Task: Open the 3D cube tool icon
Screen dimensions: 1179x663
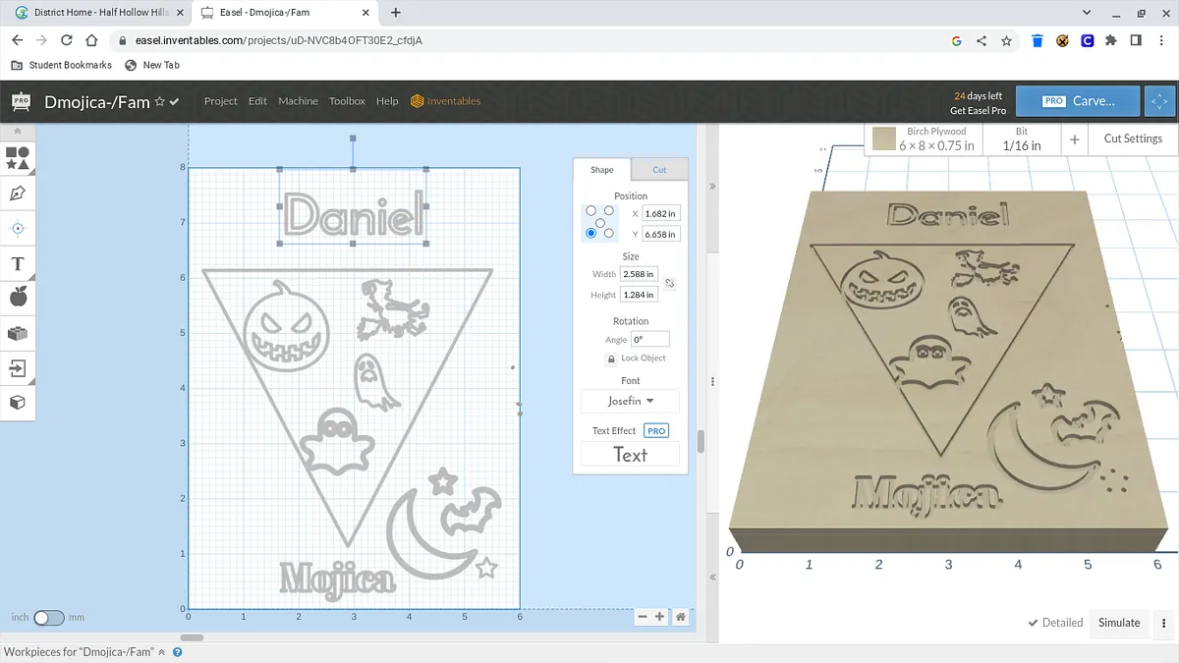Action: point(18,403)
